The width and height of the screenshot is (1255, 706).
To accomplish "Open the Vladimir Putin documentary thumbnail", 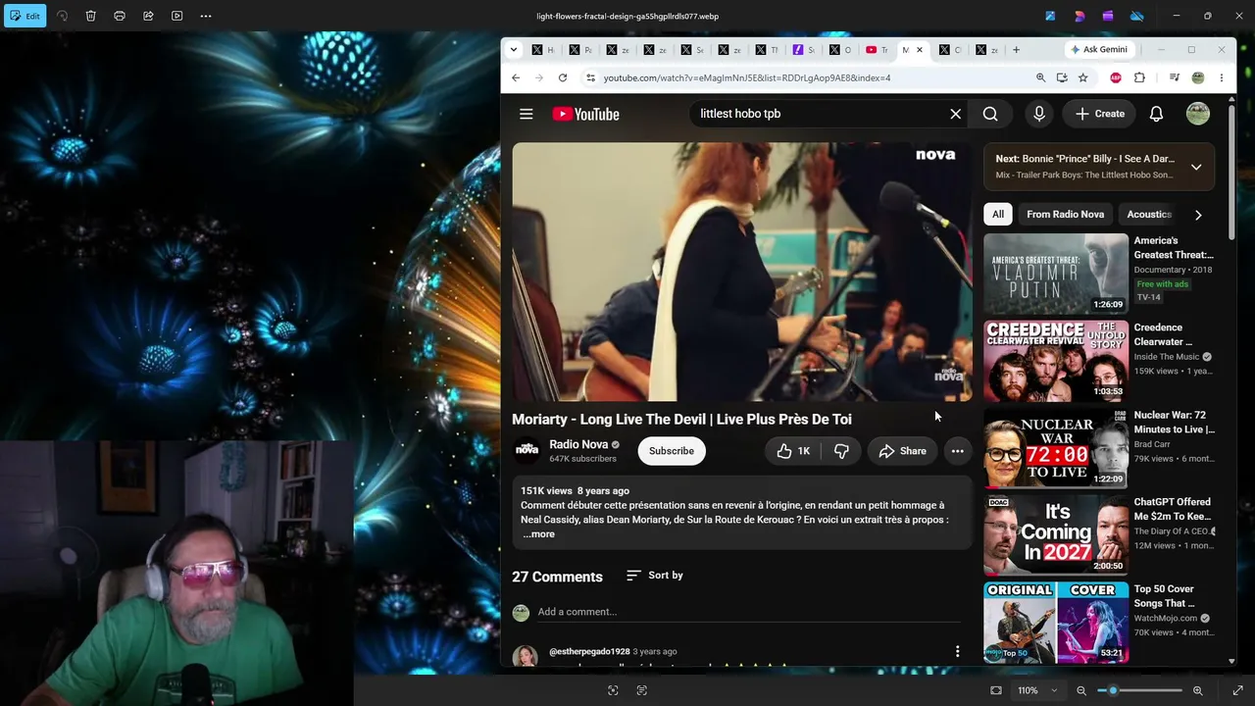I will (x=1056, y=274).
